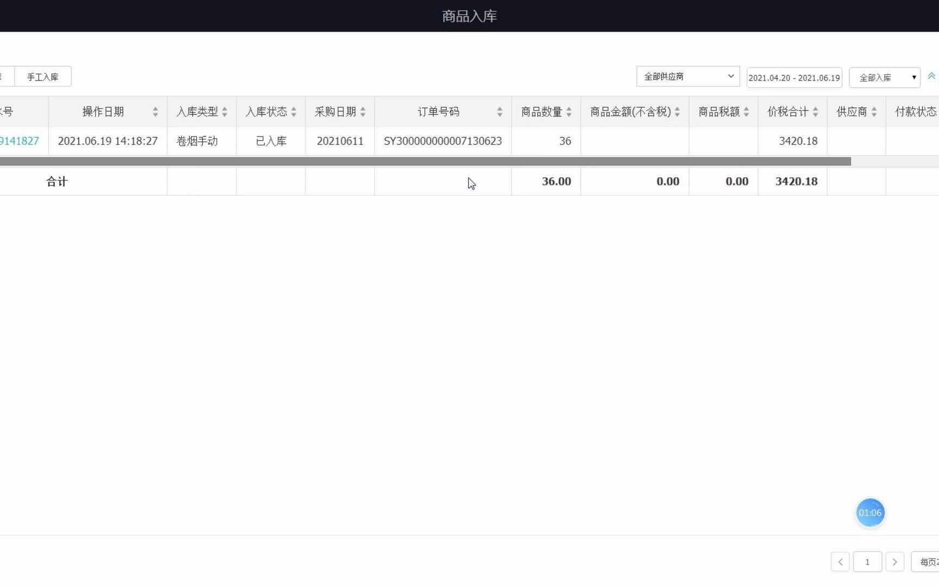Sort by 商品税额 column arrows
The image size is (939, 587).
pyautogui.click(x=746, y=112)
